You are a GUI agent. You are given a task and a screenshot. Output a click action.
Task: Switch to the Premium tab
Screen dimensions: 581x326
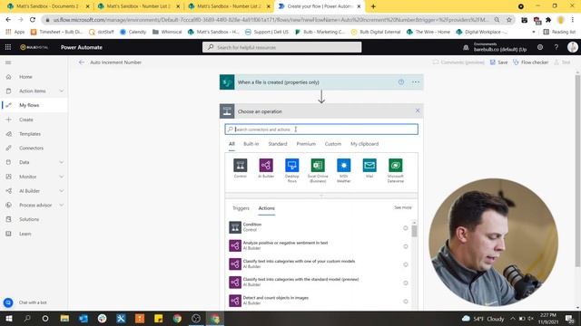pyautogui.click(x=306, y=144)
